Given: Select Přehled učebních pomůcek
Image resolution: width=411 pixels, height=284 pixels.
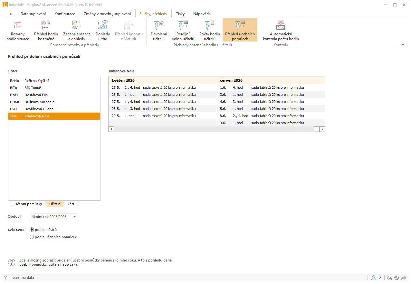Looking at the screenshot, I should (x=240, y=30).
